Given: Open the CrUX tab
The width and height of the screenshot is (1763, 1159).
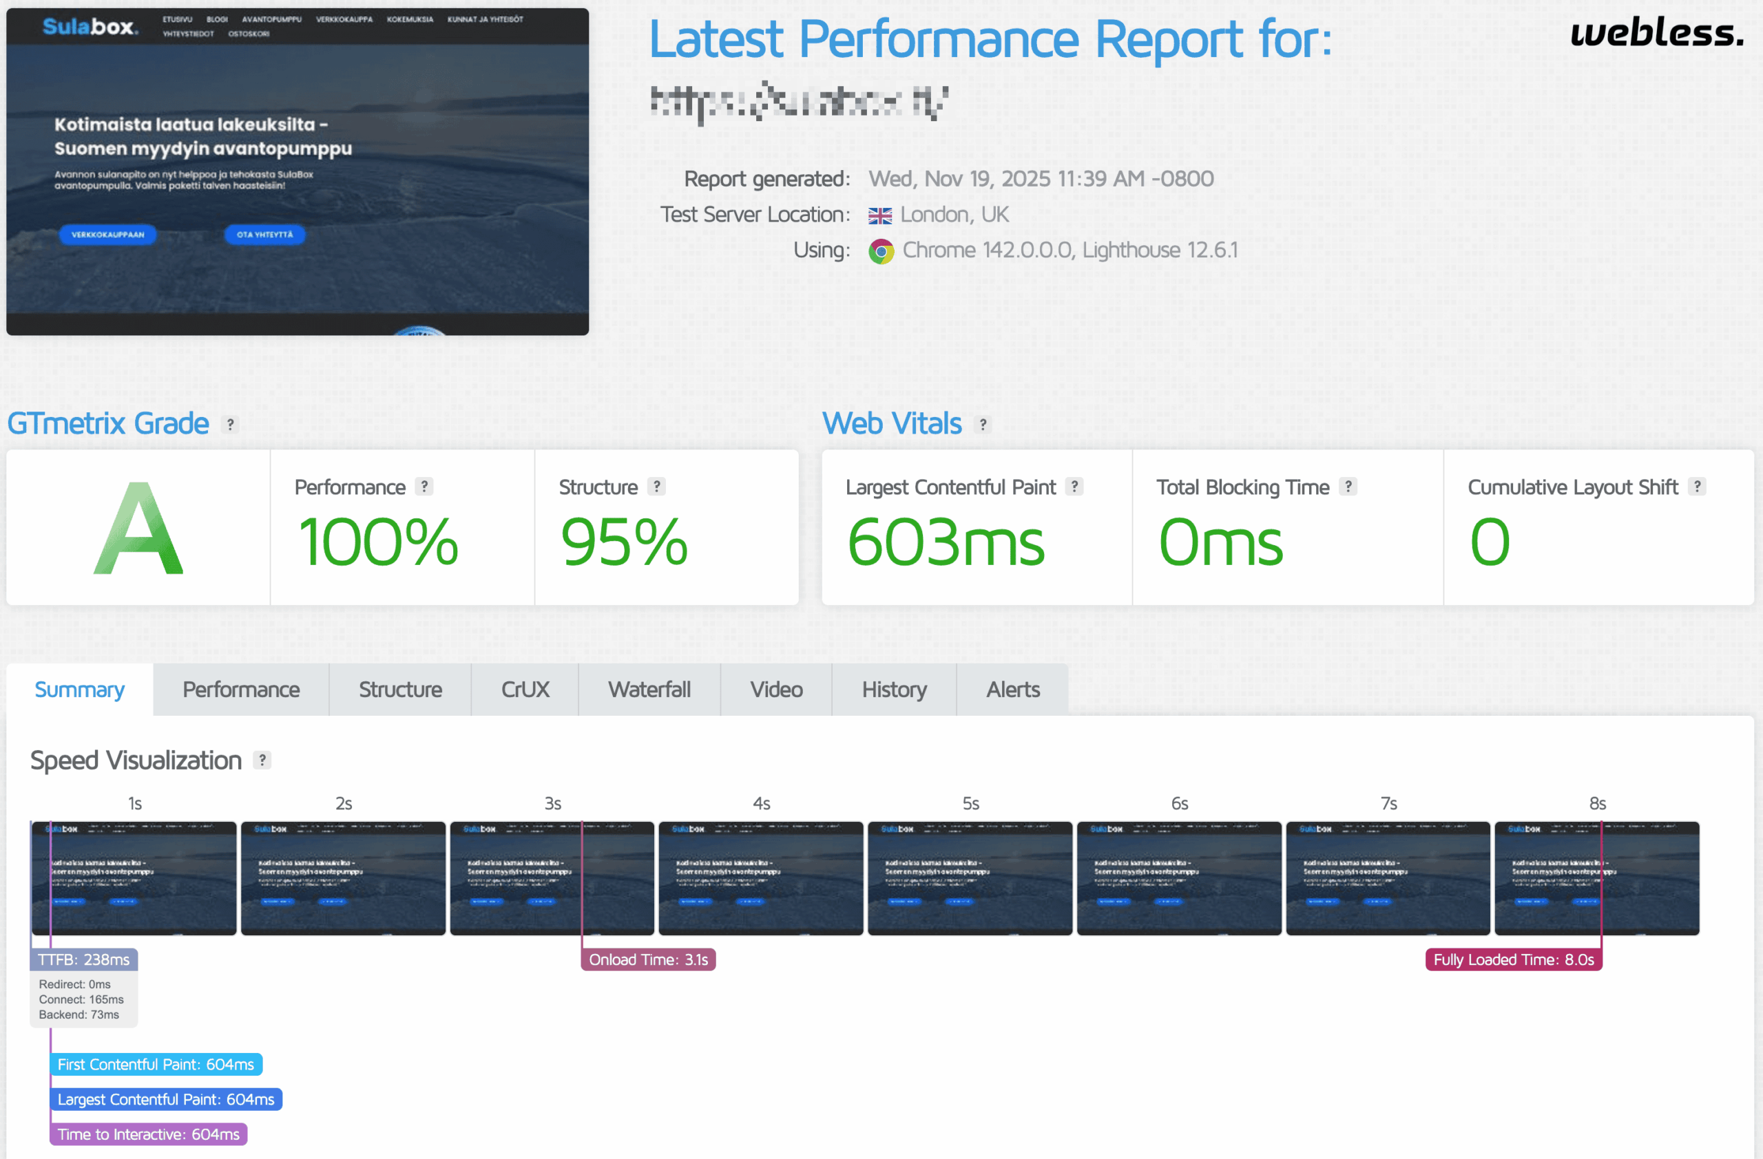Looking at the screenshot, I should click(x=525, y=689).
